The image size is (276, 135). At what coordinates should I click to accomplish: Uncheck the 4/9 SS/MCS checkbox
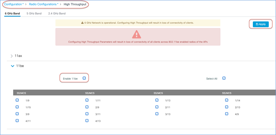pos(227,114)
